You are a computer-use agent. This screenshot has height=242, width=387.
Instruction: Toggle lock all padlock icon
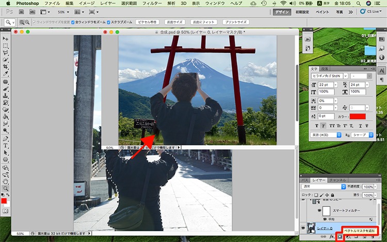click(x=332, y=195)
